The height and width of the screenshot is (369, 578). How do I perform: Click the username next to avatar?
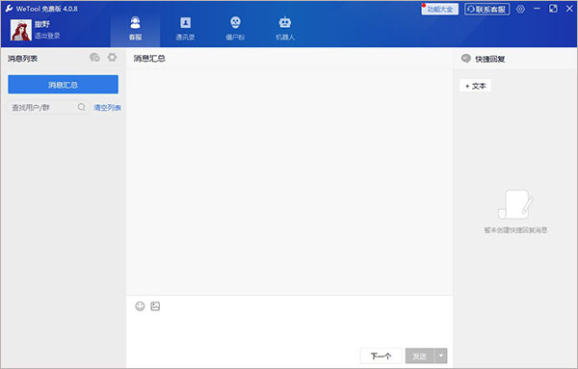[42, 24]
